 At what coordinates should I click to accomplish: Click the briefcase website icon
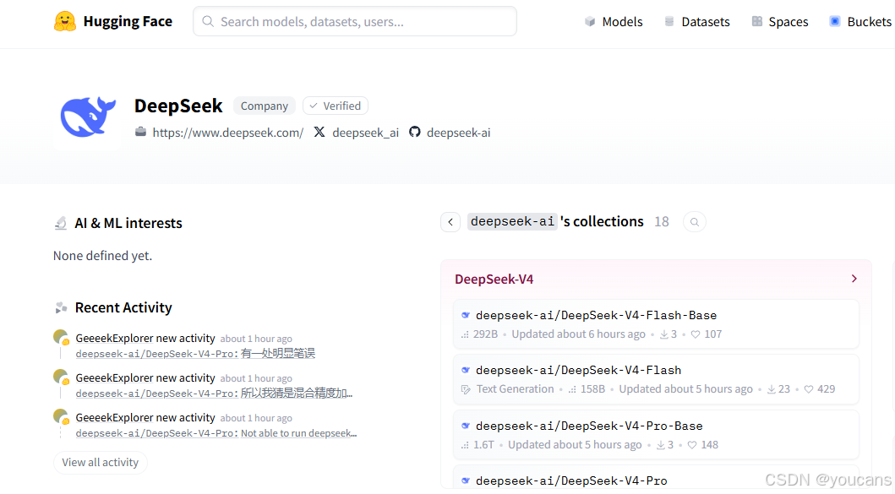point(140,133)
